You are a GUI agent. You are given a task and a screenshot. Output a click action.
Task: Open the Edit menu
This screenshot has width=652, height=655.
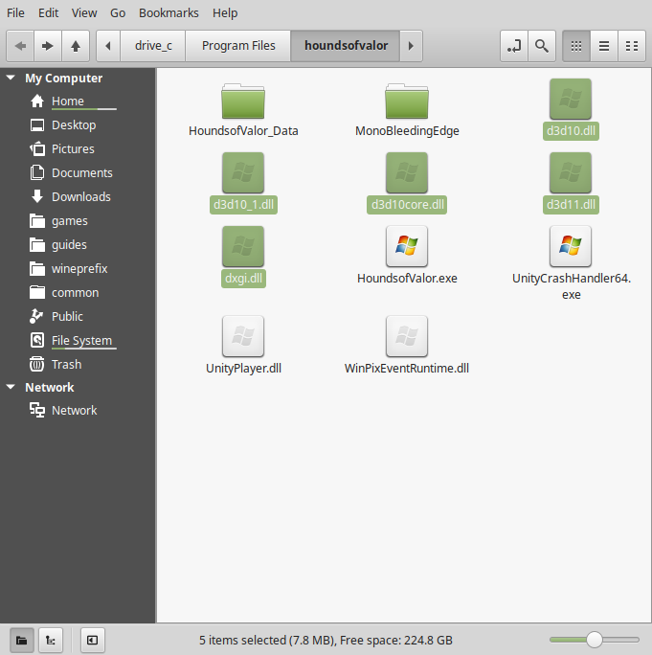pyautogui.click(x=49, y=13)
